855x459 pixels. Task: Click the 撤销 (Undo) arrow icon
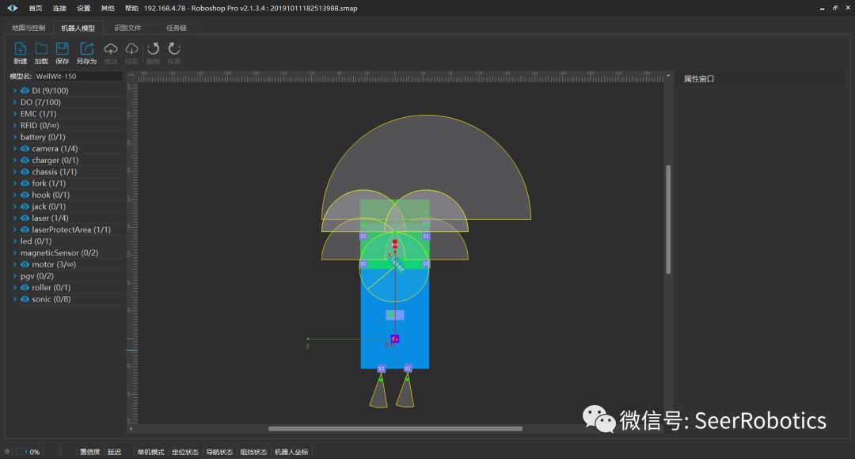153,49
